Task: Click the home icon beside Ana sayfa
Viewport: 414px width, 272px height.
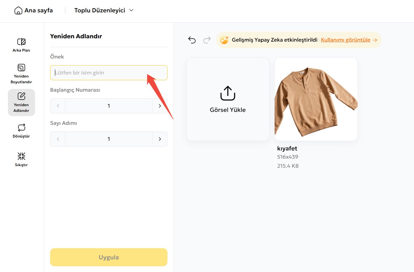Action: (18, 11)
